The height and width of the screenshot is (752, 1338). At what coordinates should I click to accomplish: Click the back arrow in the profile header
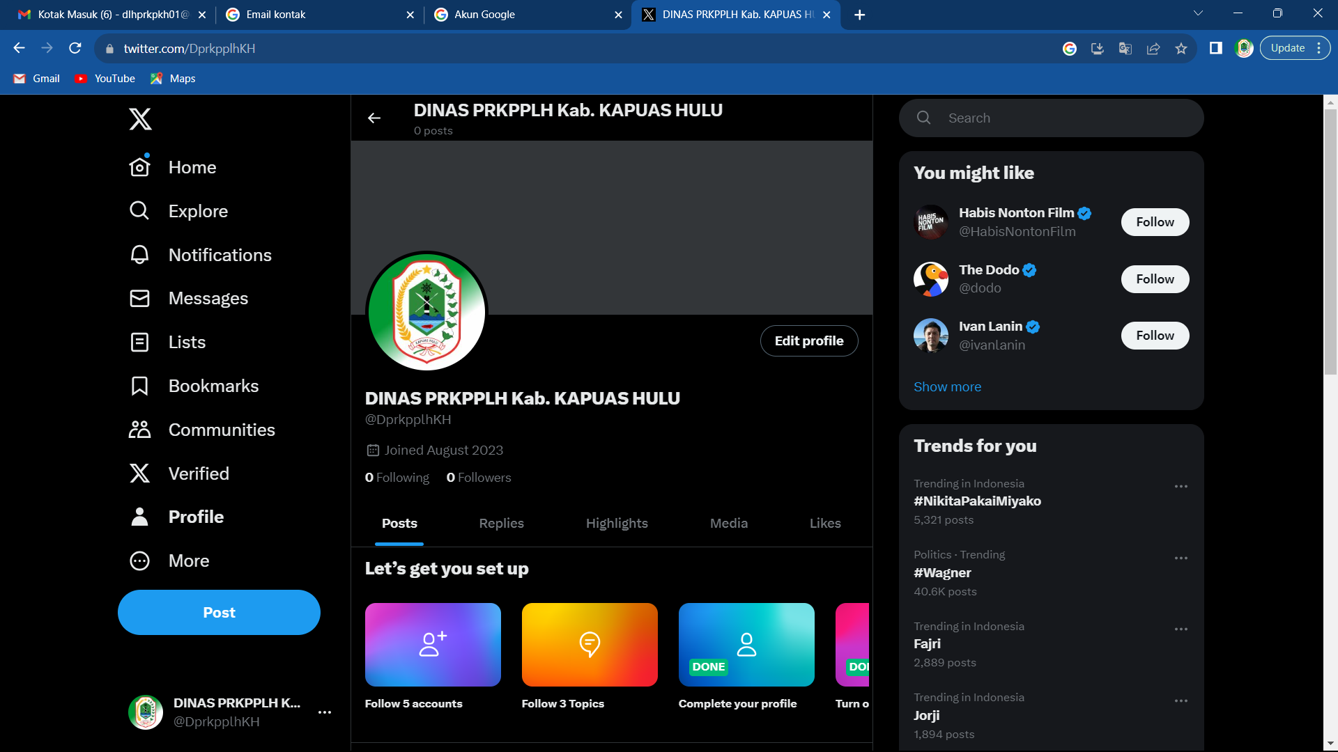point(374,118)
